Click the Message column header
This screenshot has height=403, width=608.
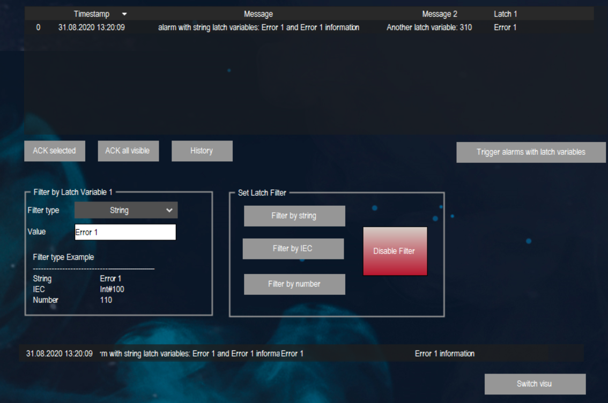(258, 14)
